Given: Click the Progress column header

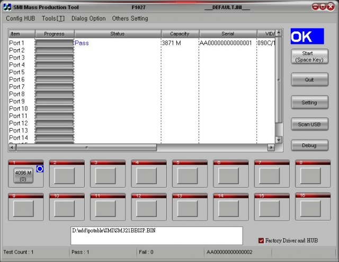Looking at the screenshot, I should point(55,34).
